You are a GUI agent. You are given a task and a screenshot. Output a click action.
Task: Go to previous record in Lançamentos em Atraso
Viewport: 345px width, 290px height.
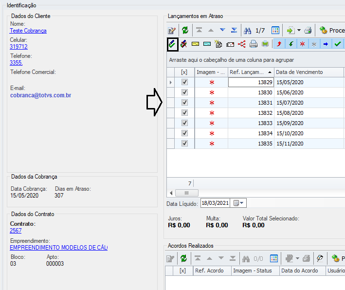click(211, 30)
